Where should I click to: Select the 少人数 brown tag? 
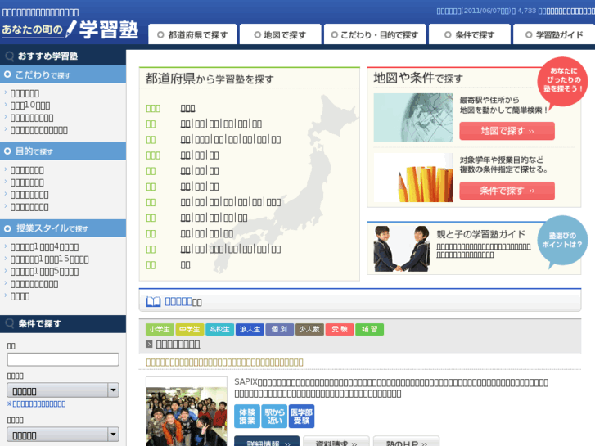(309, 329)
